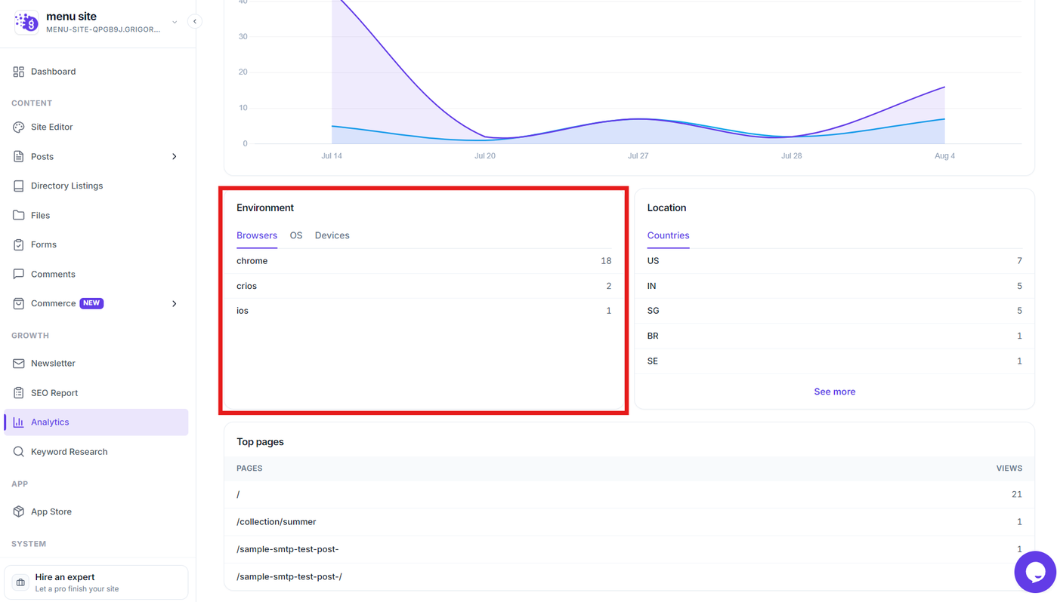Click the Jul 27 chart axis label

point(638,156)
